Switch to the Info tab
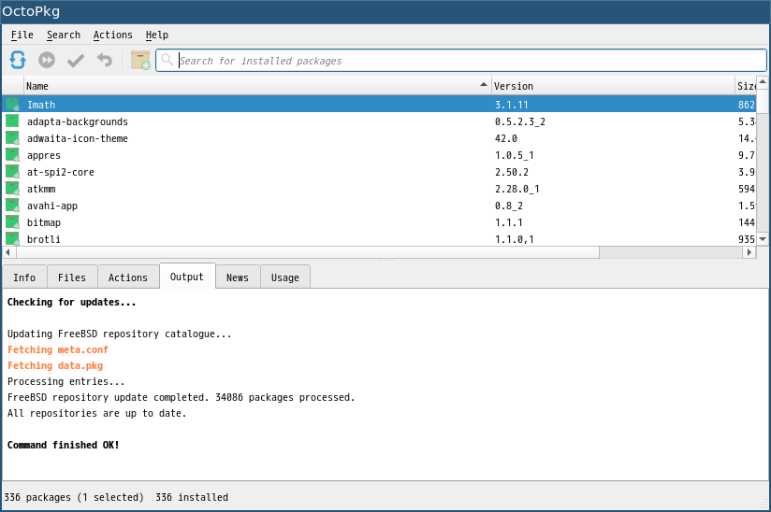The image size is (771, 512). pos(24,277)
